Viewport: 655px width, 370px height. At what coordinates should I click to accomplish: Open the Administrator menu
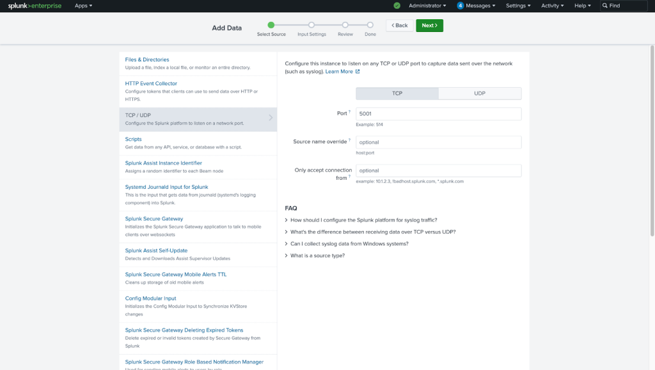[427, 6]
